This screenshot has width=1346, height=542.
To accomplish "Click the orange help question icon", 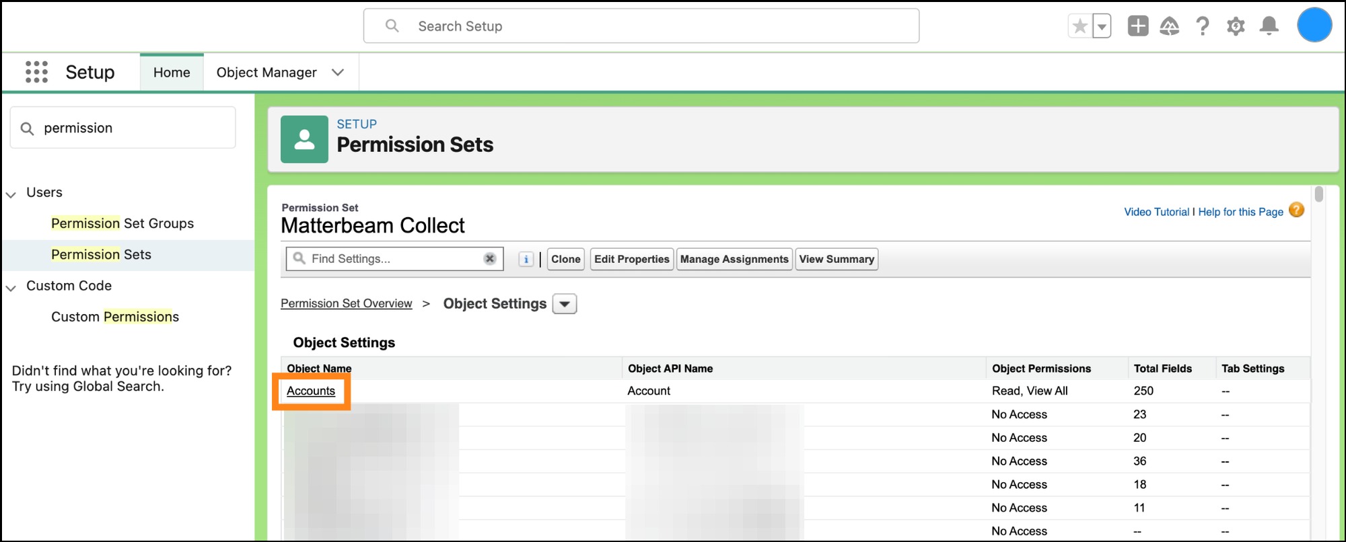I will pos(1297,210).
